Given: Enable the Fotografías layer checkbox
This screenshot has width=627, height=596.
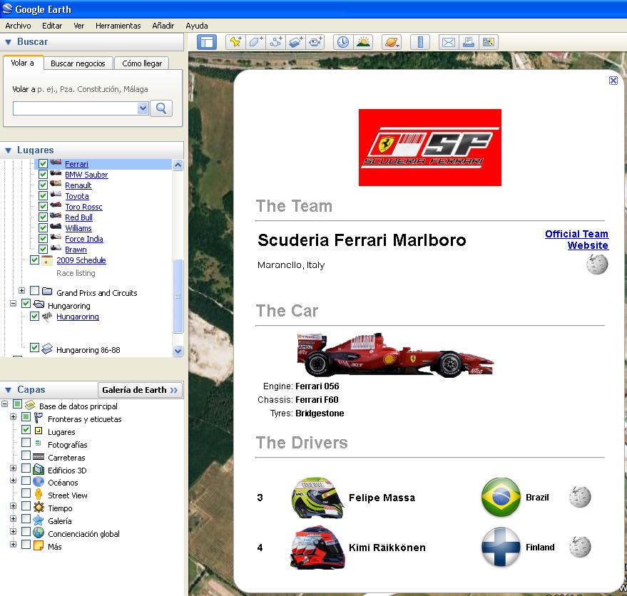Looking at the screenshot, I should coord(26,443).
